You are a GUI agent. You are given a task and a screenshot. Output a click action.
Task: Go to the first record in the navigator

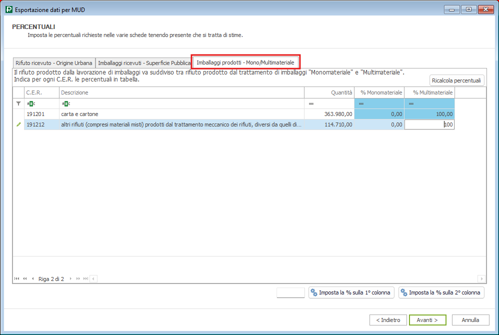click(x=16, y=278)
